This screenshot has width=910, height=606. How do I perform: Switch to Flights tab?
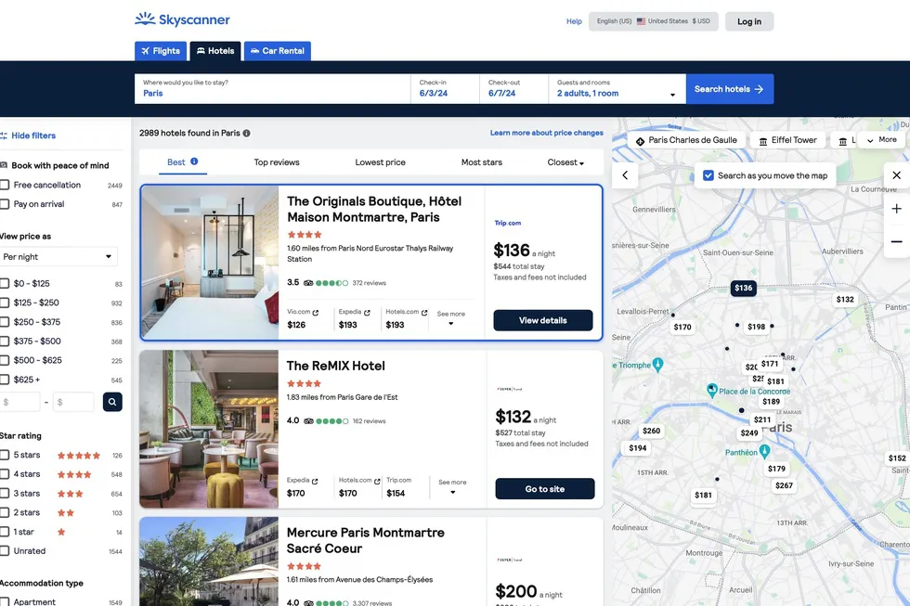(x=161, y=51)
